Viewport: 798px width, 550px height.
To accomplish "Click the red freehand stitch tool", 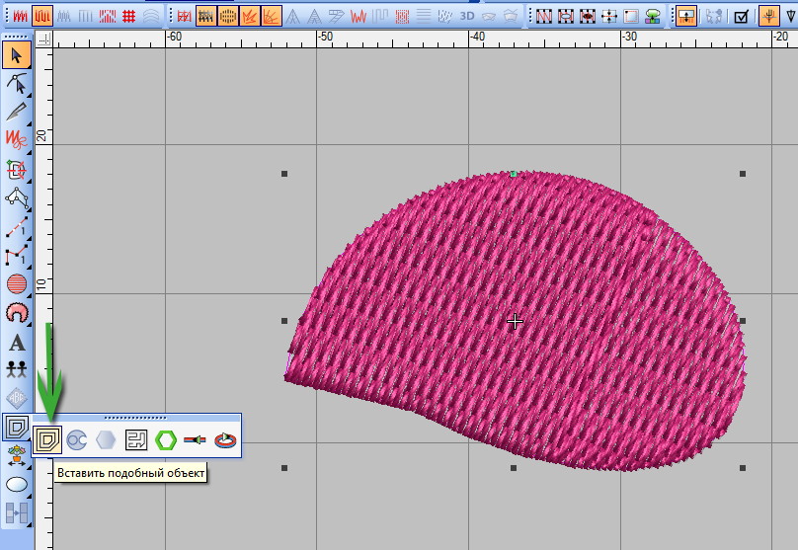I will (16, 139).
